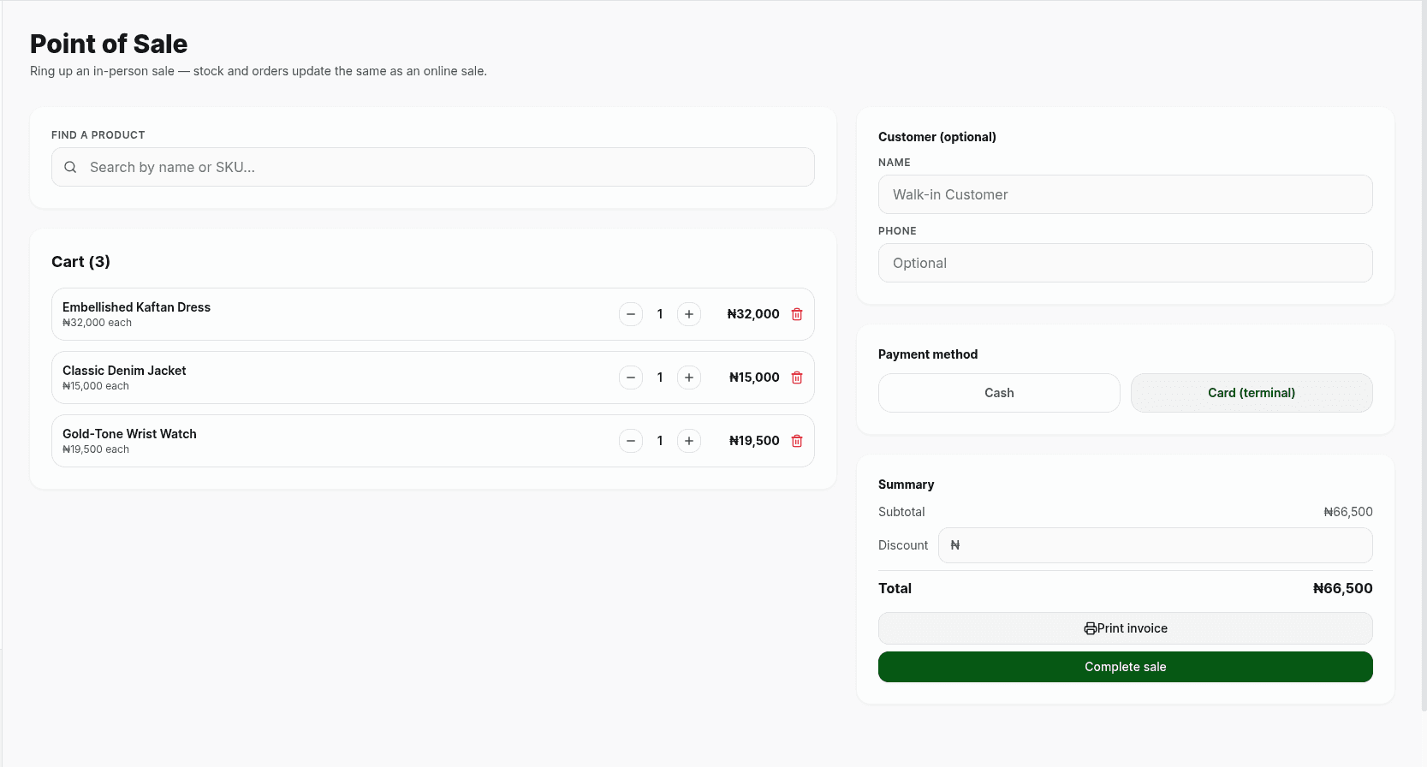Screen dimensions: 1427x767
Task: Click Print invoice button
Action: coord(1126,628)
